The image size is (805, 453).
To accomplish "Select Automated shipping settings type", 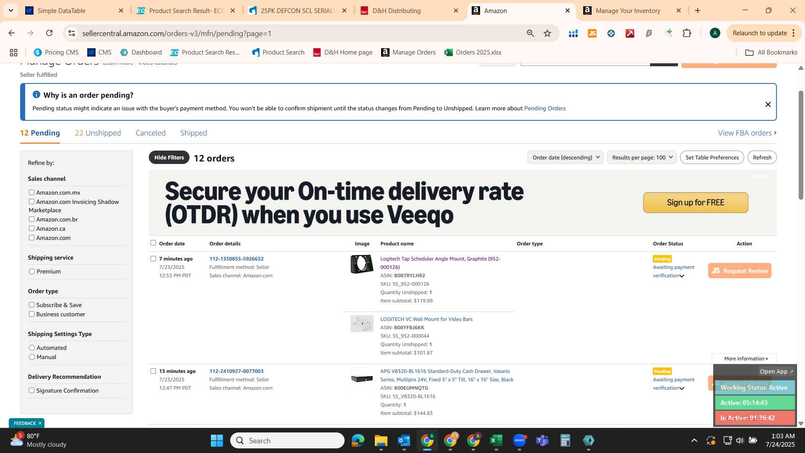I will (x=32, y=348).
